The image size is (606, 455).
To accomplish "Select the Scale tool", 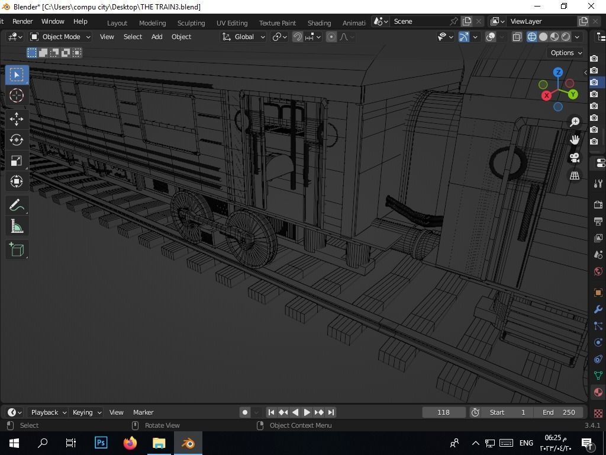I will [x=16, y=161].
